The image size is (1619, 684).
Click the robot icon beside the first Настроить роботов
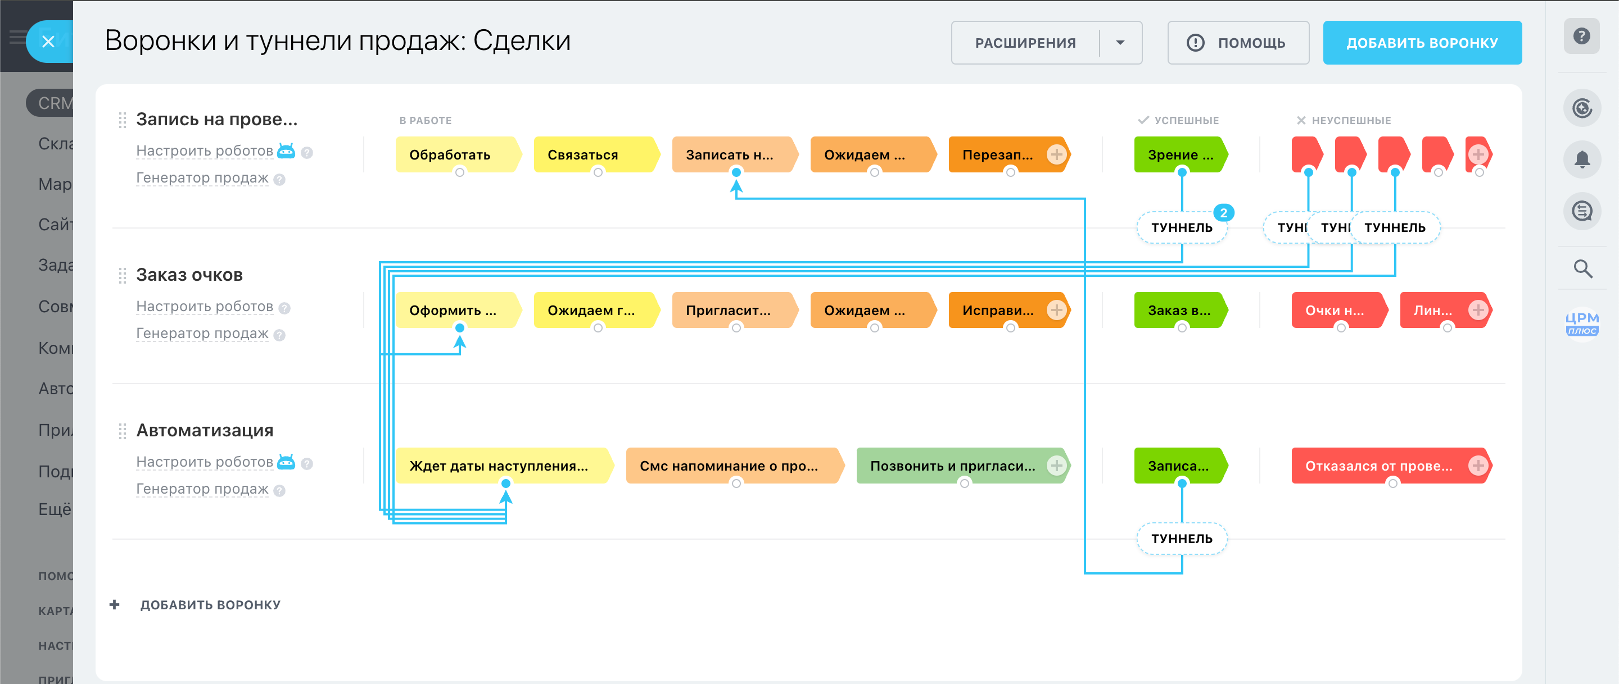tap(286, 151)
